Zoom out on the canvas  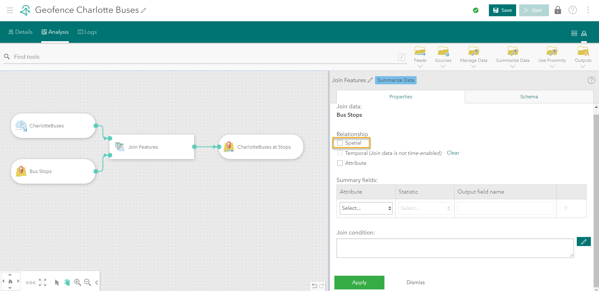tap(88, 283)
